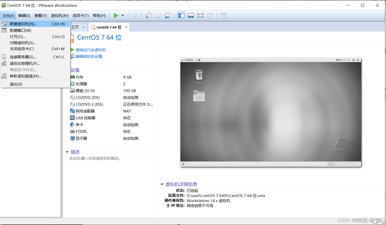Toggle the library sidebar view icon
The image size is (386, 225).
181,16
